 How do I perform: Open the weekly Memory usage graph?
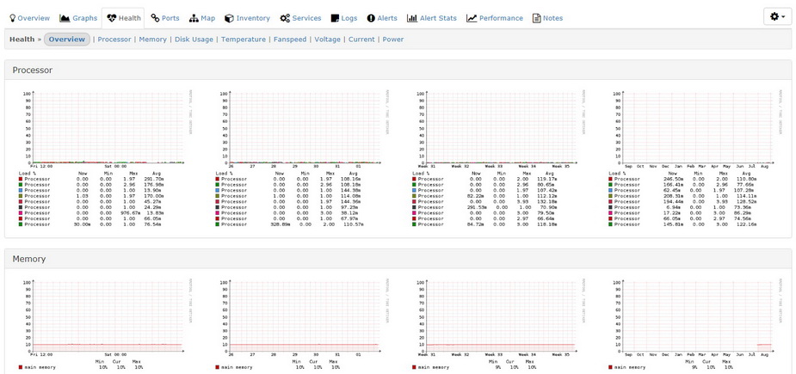[303, 325]
